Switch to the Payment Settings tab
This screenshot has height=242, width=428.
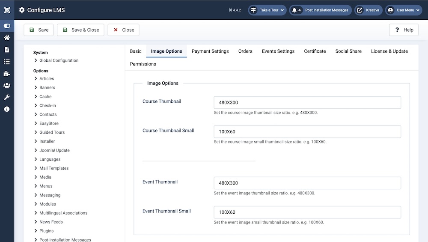tap(210, 51)
